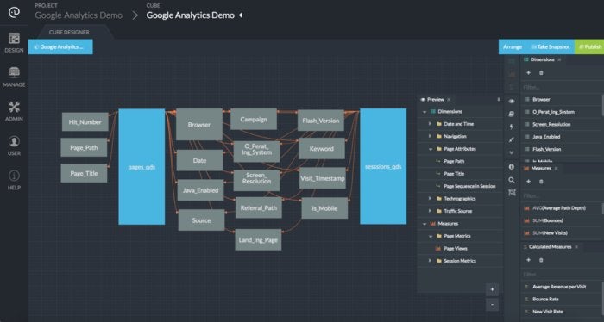This screenshot has width=604, height=322.
Task: Close the Dimensions panel
Action: [x=559, y=59]
